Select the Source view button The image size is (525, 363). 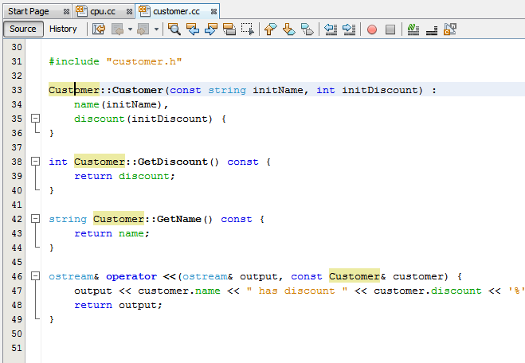(22, 29)
